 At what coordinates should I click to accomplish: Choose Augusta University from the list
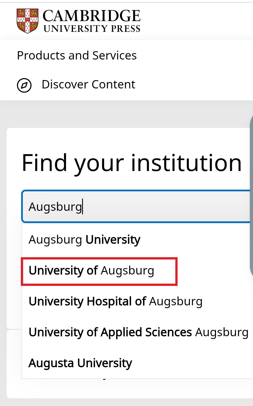coord(80,363)
